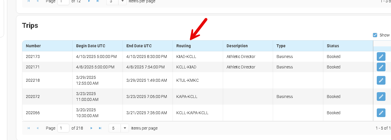This screenshot has height=140, width=391.
Task: Jump to first page of Trips table
Action: tap(28, 128)
